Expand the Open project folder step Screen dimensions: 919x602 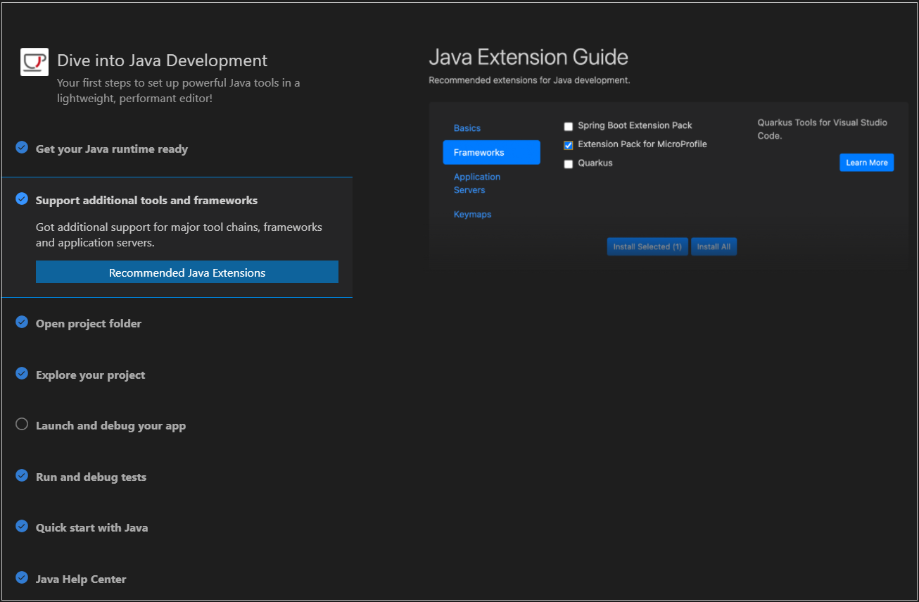[x=89, y=323]
